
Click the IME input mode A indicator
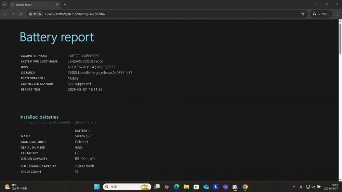301,187
